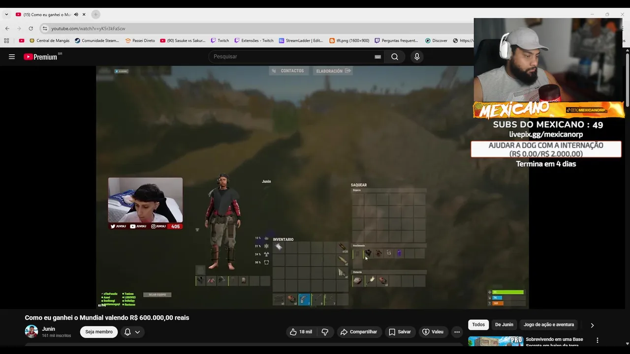Open Sobrevivendo em uma Base video thumbnail
Viewport: 630px width, 354px height.
pos(495,341)
